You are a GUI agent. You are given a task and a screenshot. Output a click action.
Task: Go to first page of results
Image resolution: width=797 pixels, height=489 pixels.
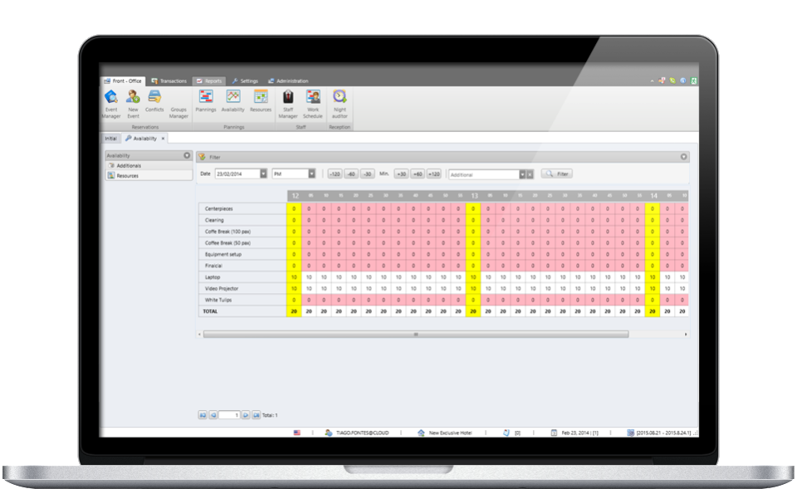point(203,415)
